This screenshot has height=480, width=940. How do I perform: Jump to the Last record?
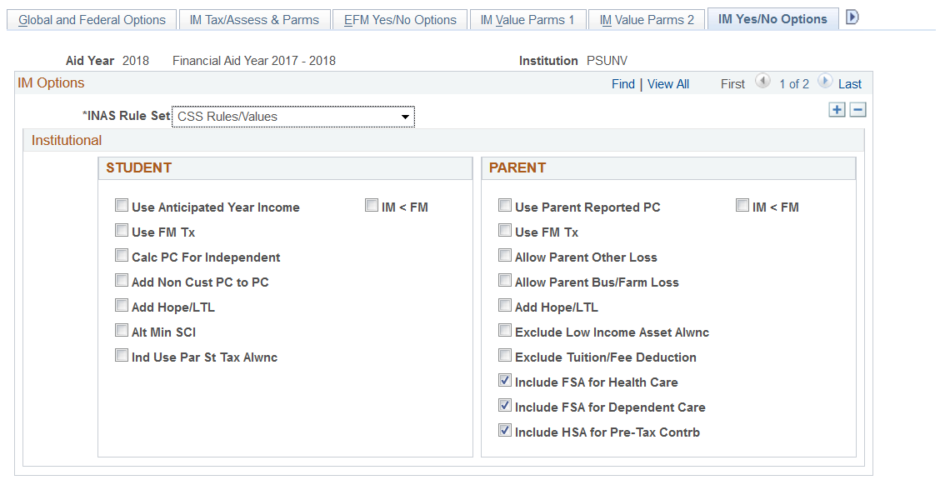pyautogui.click(x=849, y=83)
